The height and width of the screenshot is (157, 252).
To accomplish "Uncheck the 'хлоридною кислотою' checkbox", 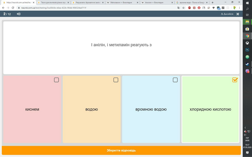I will pos(235,80).
